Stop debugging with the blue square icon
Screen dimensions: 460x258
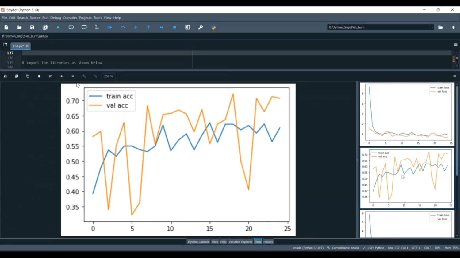[174, 28]
